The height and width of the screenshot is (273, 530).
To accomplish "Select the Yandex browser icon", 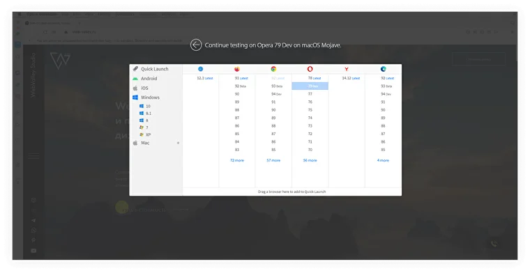I will pos(347,69).
